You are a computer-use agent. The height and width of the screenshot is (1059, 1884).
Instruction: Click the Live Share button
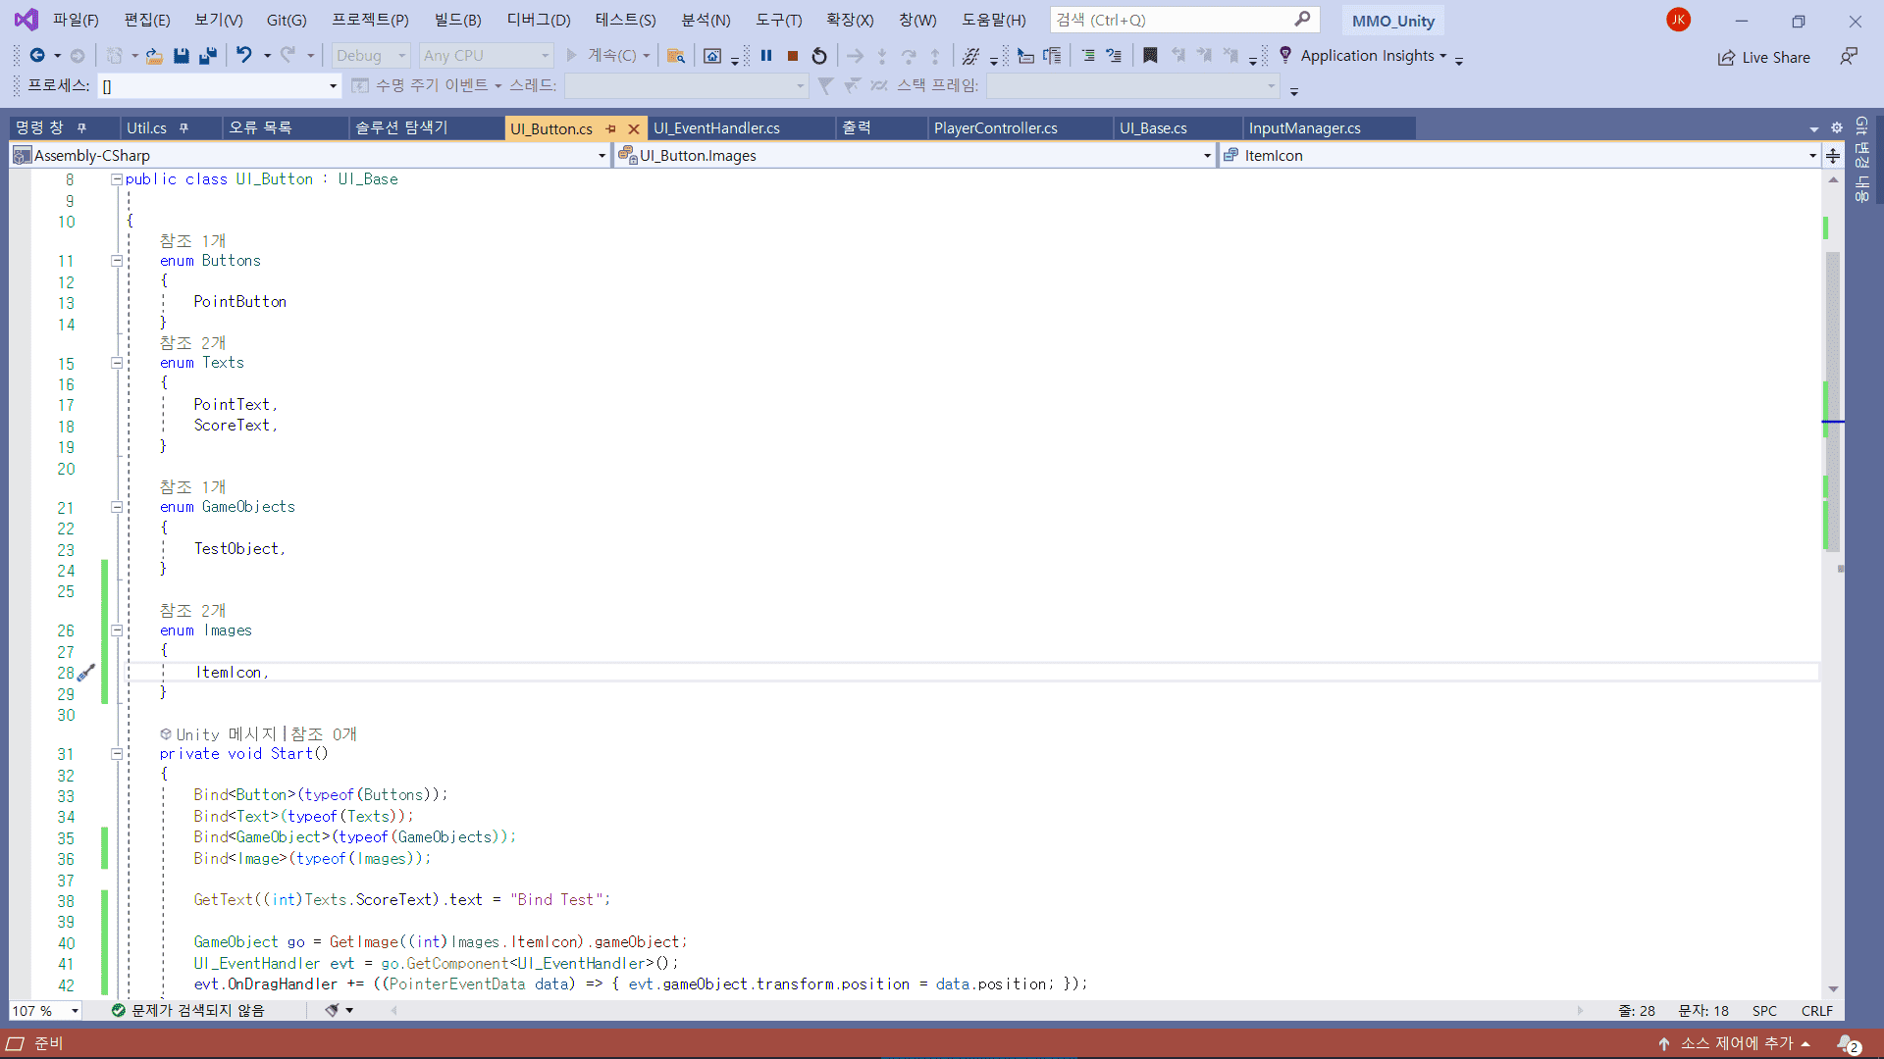coord(1763,58)
